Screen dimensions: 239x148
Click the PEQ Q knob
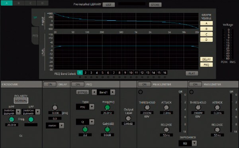tap(85, 129)
